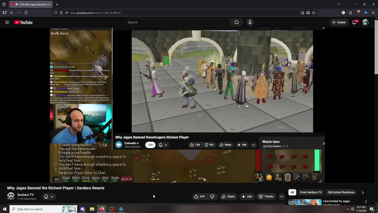378x213 pixels.
Task: Select the Old School RuneScape chip
Action: click(x=342, y=192)
